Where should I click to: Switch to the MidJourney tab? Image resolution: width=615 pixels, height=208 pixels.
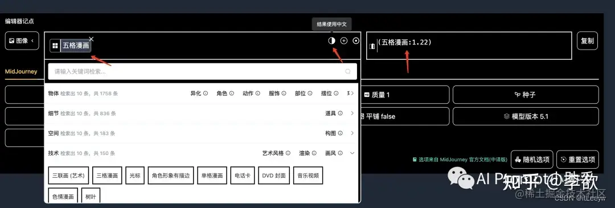(x=21, y=71)
